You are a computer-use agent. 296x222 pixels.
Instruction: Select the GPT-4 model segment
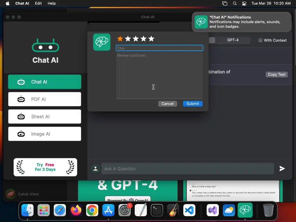233,40
